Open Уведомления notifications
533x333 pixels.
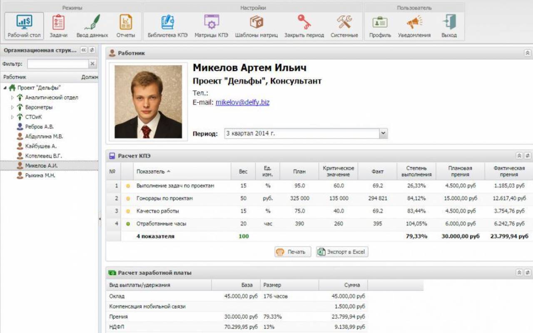tap(414, 26)
